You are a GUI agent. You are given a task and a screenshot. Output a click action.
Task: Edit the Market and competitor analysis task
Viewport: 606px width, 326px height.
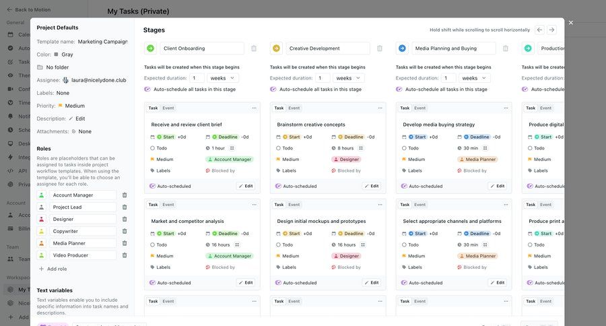[245, 283]
